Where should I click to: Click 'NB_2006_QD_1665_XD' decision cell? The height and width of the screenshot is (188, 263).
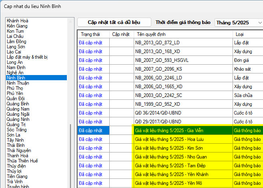click(183, 87)
